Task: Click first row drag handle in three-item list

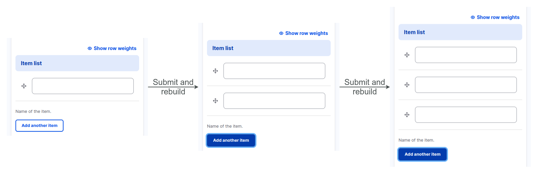Action: 407,55
